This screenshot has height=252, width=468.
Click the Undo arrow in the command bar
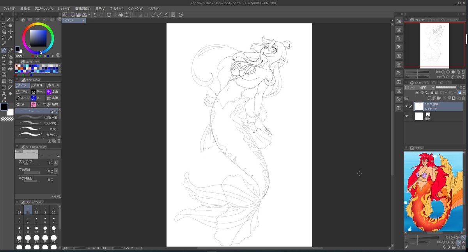96,15
